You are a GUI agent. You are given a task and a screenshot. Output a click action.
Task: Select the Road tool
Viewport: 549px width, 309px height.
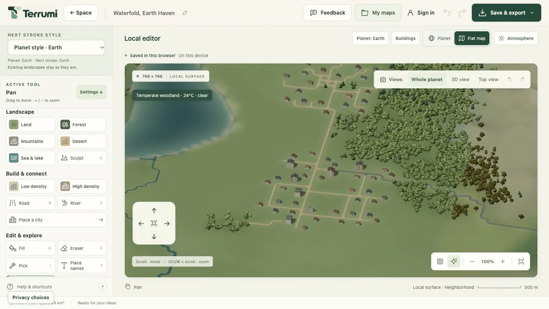(31, 203)
